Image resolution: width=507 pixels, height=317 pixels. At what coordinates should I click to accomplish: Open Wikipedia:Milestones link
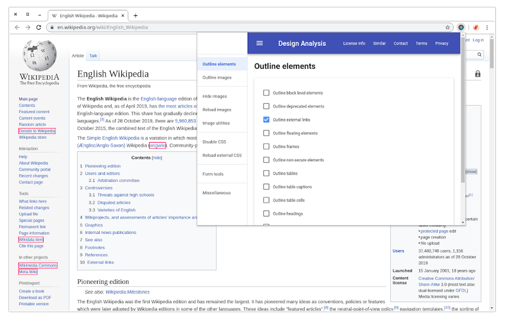coord(128,292)
